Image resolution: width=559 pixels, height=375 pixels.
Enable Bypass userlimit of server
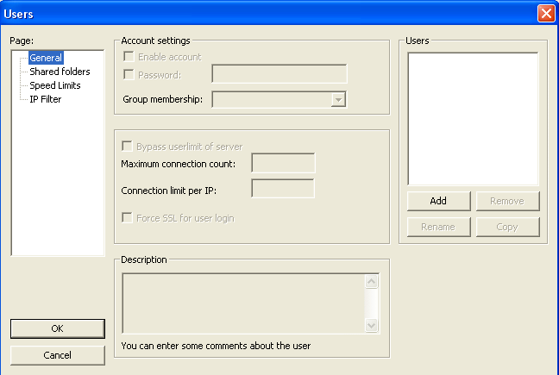tap(129, 147)
